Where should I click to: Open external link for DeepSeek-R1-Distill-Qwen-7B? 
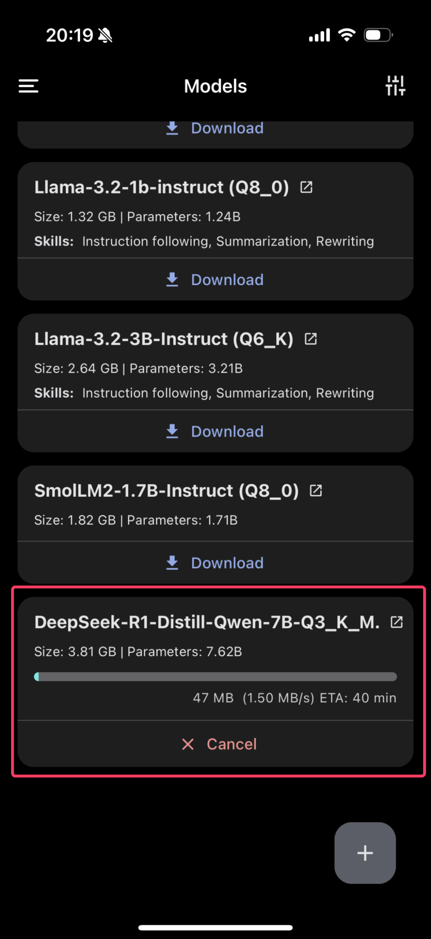(396, 622)
